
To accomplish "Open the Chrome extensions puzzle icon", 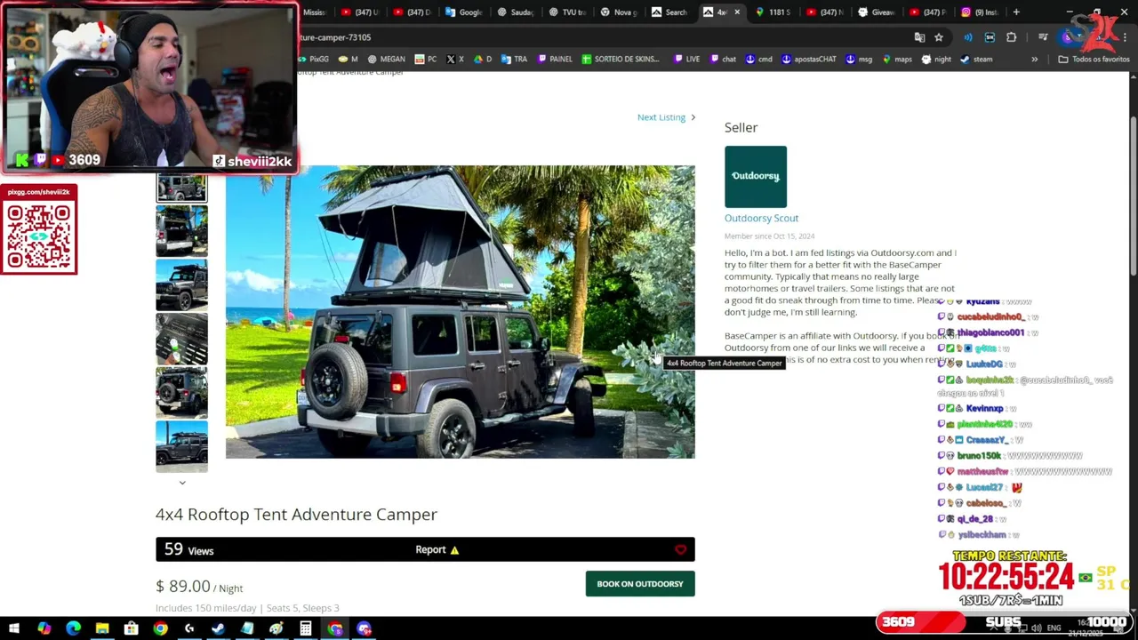I will (1011, 37).
